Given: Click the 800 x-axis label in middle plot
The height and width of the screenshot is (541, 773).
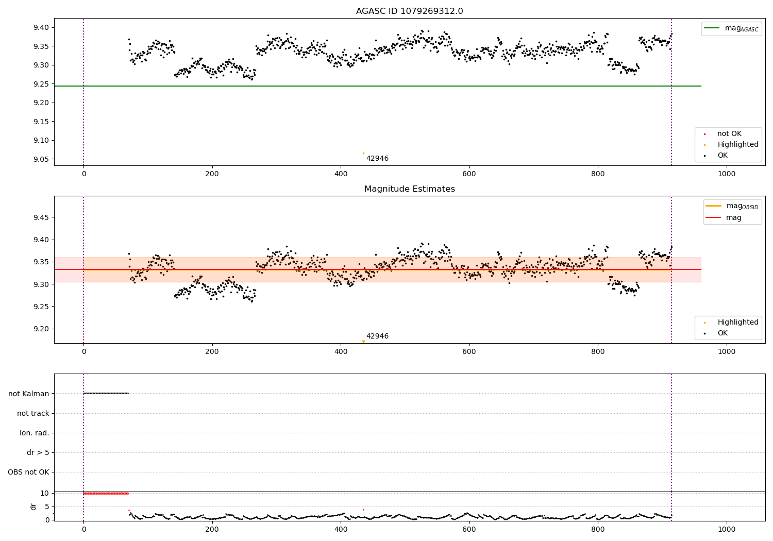Looking at the screenshot, I should (x=598, y=351).
